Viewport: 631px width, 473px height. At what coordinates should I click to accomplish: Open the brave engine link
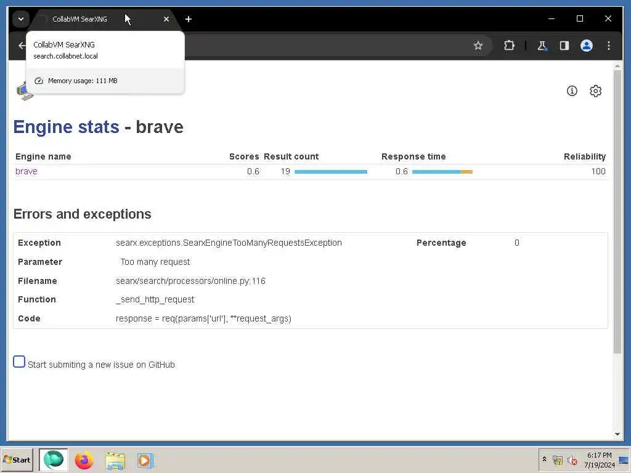(x=26, y=171)
